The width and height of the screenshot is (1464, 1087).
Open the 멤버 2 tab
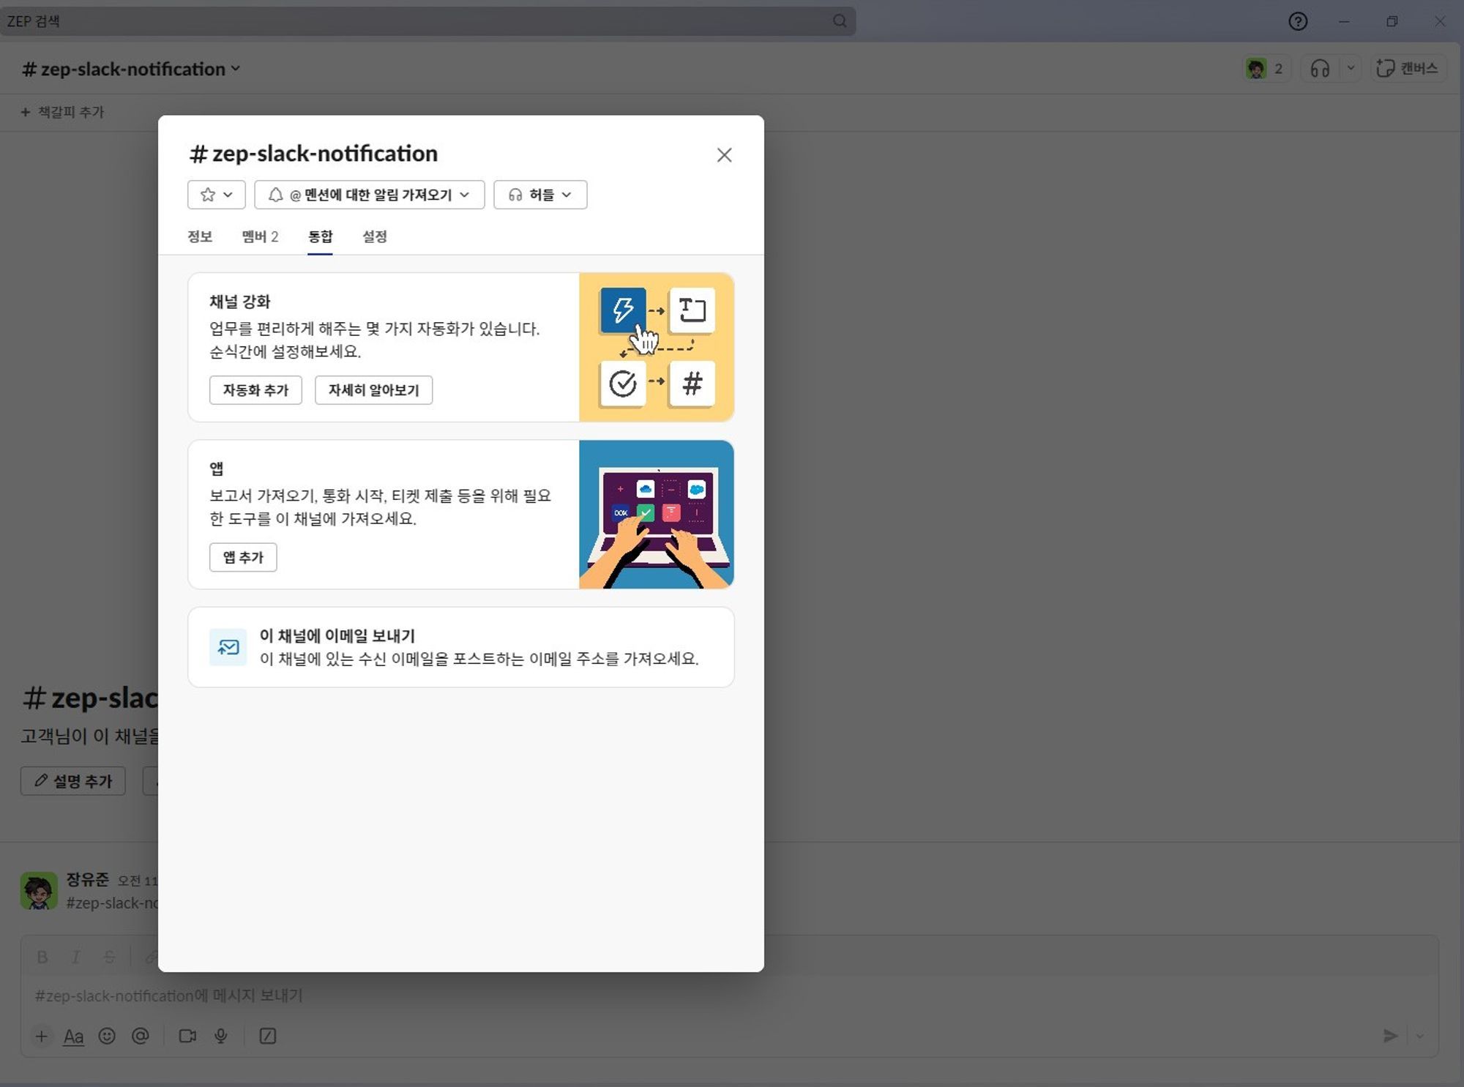260,236
